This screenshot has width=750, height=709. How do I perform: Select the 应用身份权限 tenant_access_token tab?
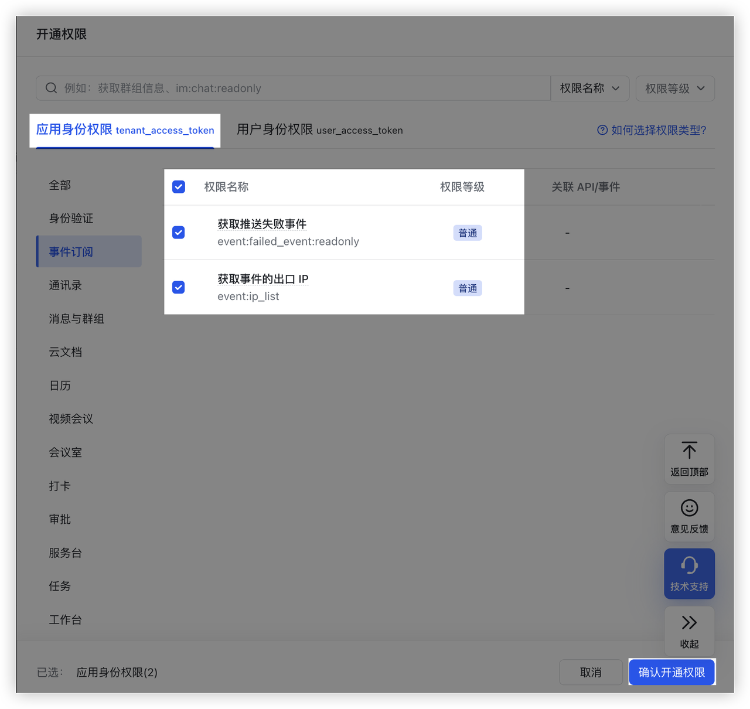point(125,130)
